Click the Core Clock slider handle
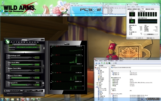The height and width of the screenshot is (101, 161). tap(32, 65)
